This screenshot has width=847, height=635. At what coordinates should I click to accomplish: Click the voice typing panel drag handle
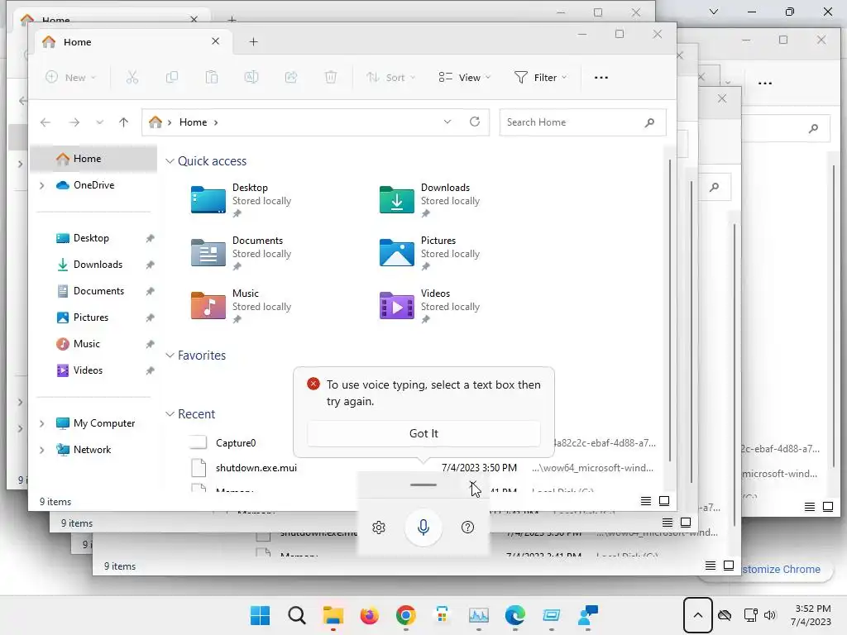tap(423, 485)
